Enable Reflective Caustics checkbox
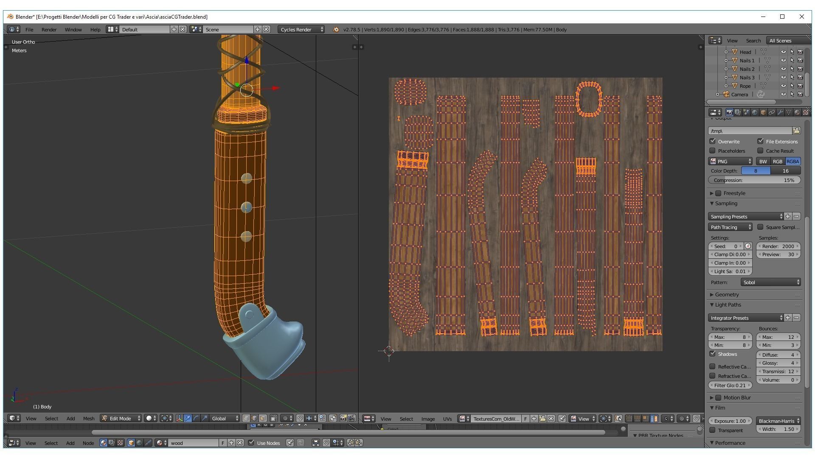815x458 pixels. click(713, 366)
